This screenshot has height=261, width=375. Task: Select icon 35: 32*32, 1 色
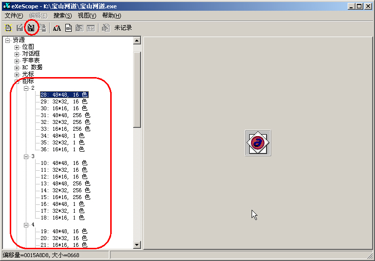tap(62, 142)
